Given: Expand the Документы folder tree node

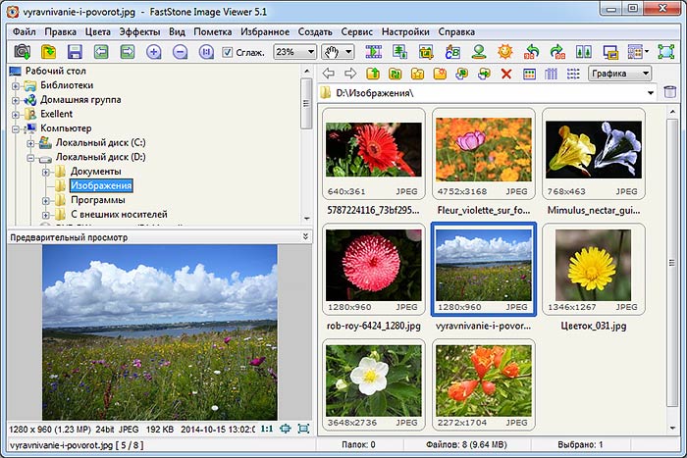Looking at the screenshot, I should tap(44, 172).
